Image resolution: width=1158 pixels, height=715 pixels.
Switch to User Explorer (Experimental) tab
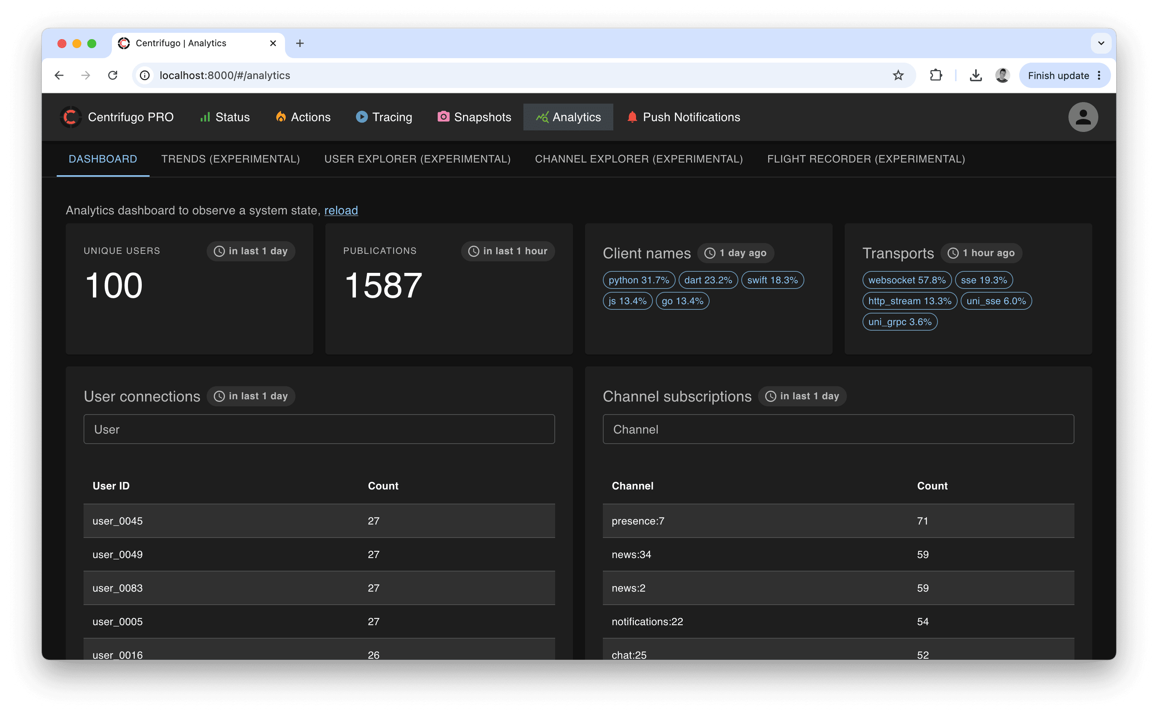(417, 159)
